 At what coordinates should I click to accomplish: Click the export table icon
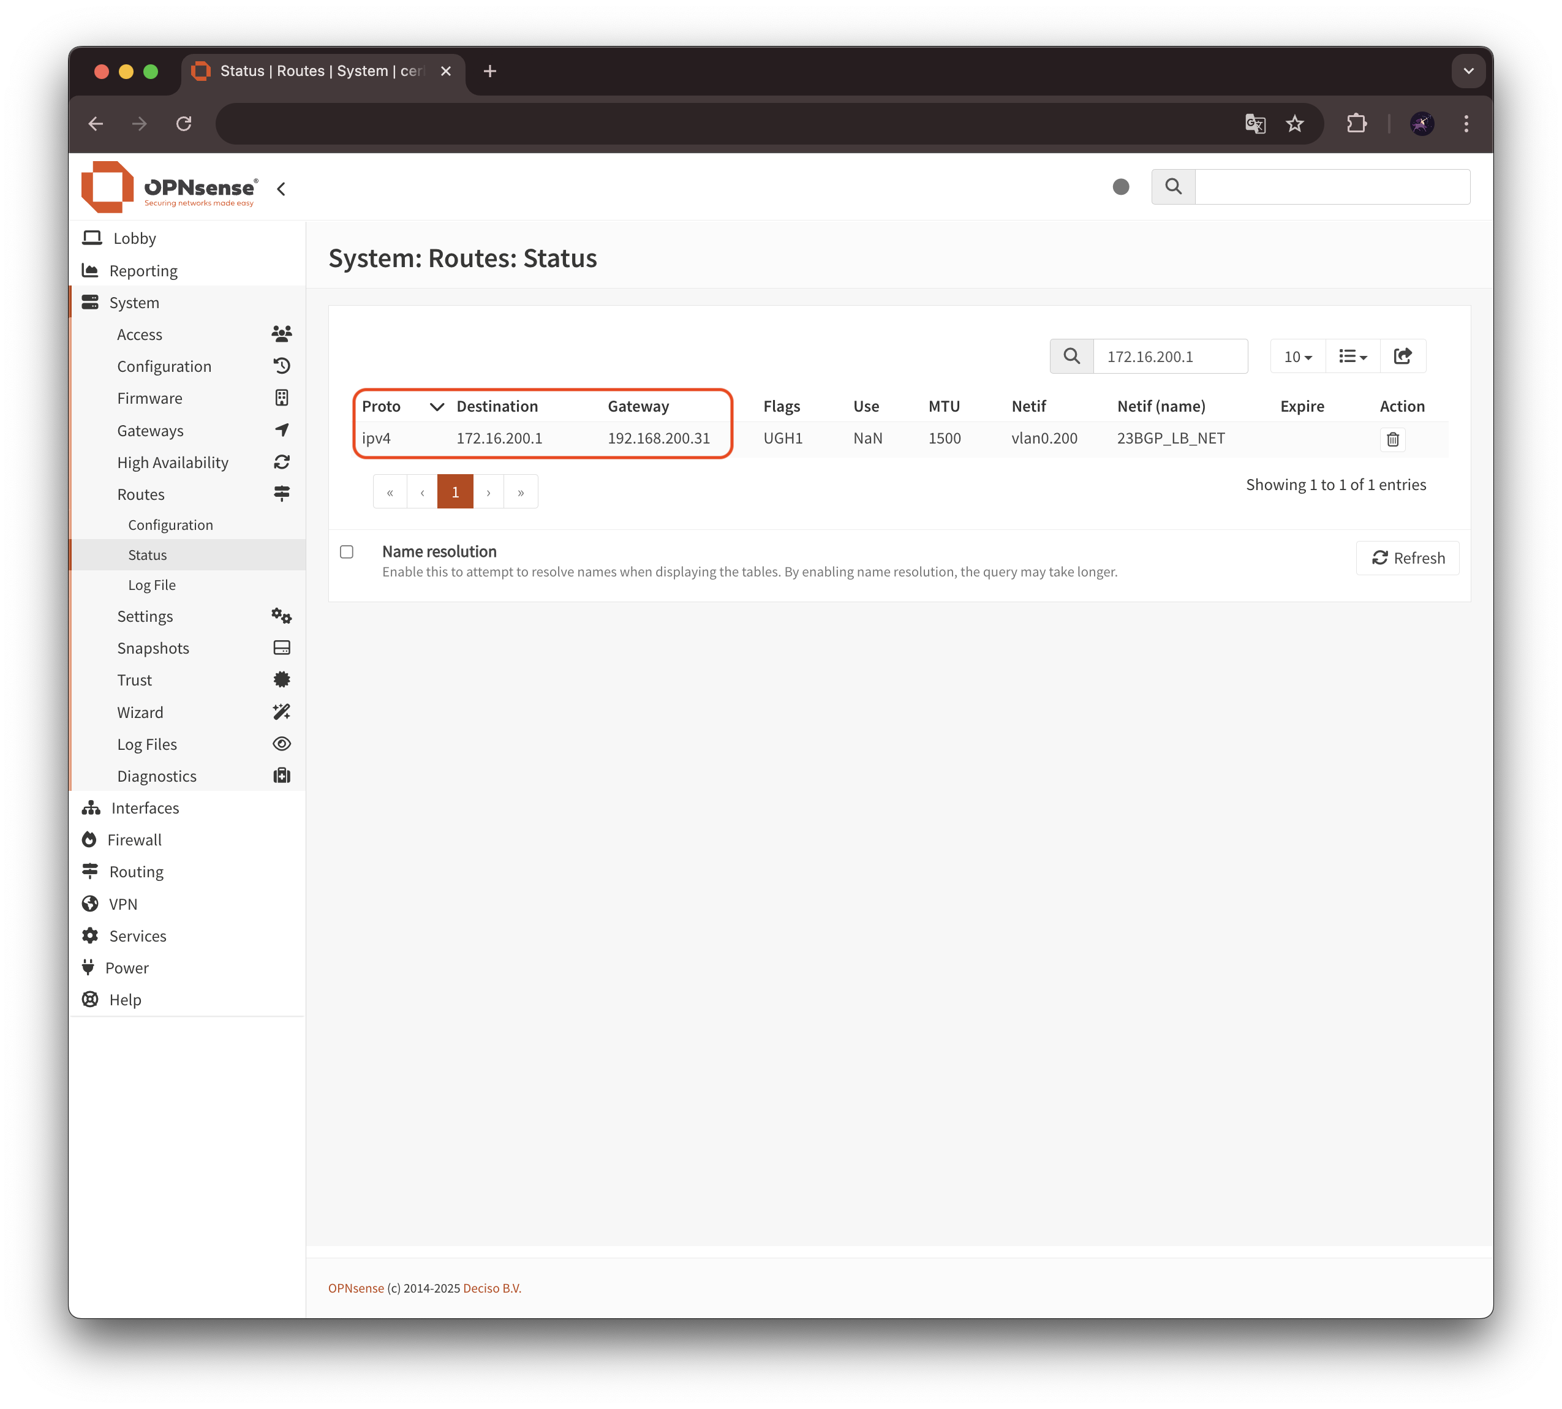tap(1402, 356)
